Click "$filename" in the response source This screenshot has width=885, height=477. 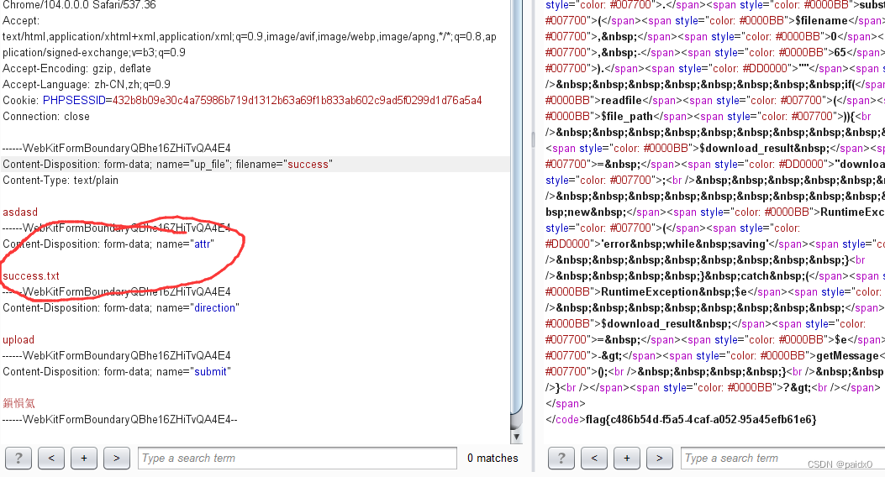821,20
